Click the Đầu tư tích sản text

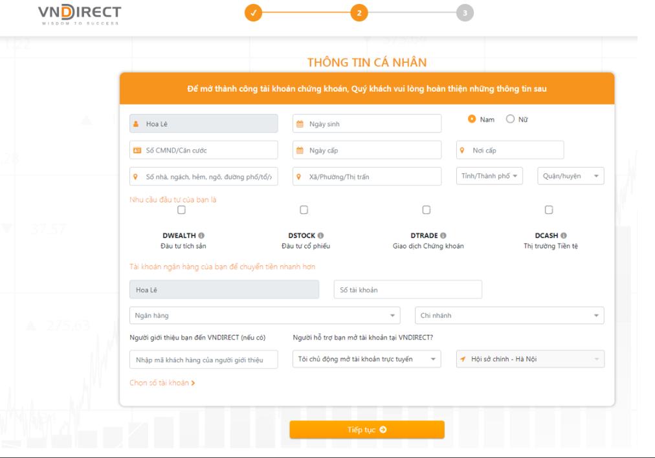click(183, 246)
